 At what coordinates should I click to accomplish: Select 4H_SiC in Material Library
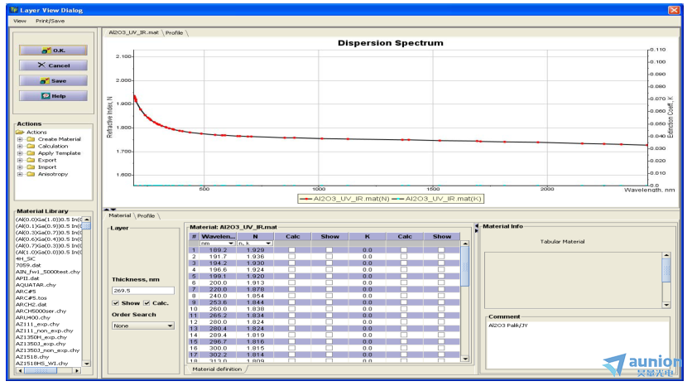tap(25, 258)
